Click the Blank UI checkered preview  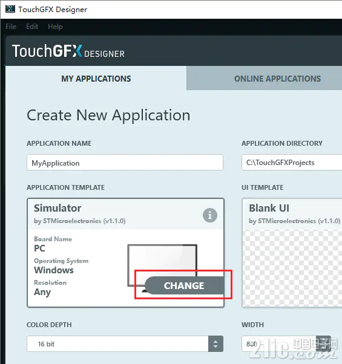292,268
